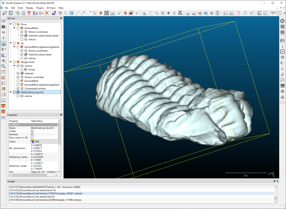The height and width of the screenshot is (209, 286).
Task: Collapse the Mesh[vertices] (level 8) node
Action: tap(11, 92)
